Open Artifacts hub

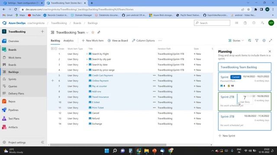[13, 127]
